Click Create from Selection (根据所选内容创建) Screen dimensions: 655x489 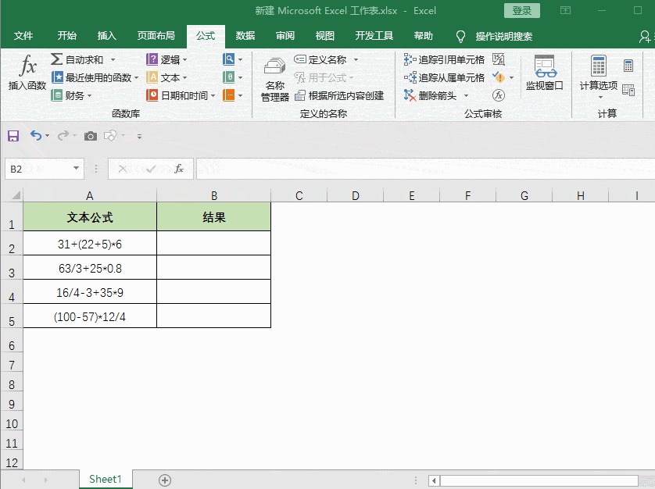(338, 95)
